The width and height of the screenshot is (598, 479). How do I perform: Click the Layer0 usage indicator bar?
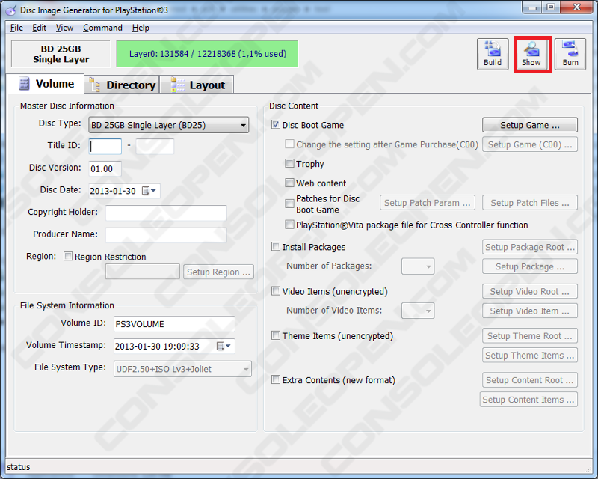coord(207,54)
